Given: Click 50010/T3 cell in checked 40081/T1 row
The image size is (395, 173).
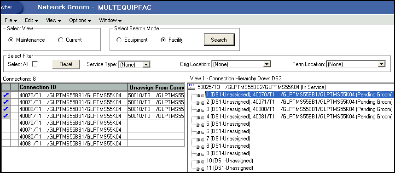Looking at the screenshot, I should click(x=156, y=116).
